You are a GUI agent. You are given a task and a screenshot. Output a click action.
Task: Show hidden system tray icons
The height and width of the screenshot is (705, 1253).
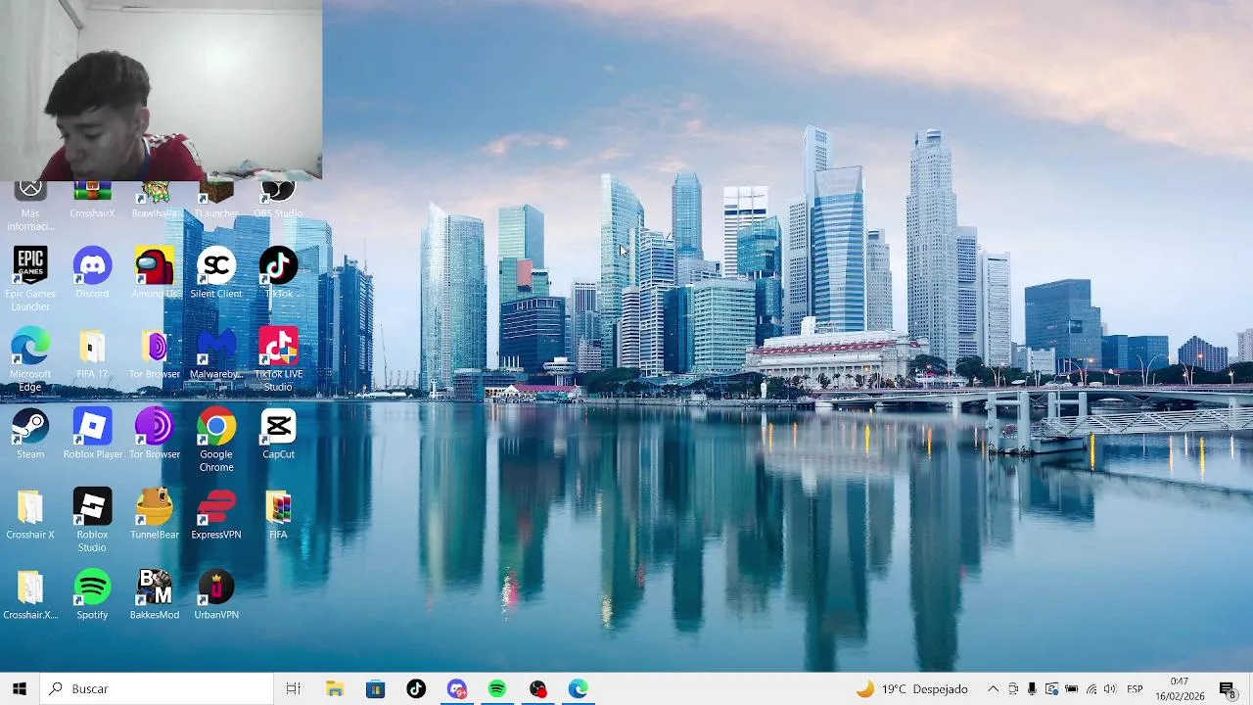[993, 688]
